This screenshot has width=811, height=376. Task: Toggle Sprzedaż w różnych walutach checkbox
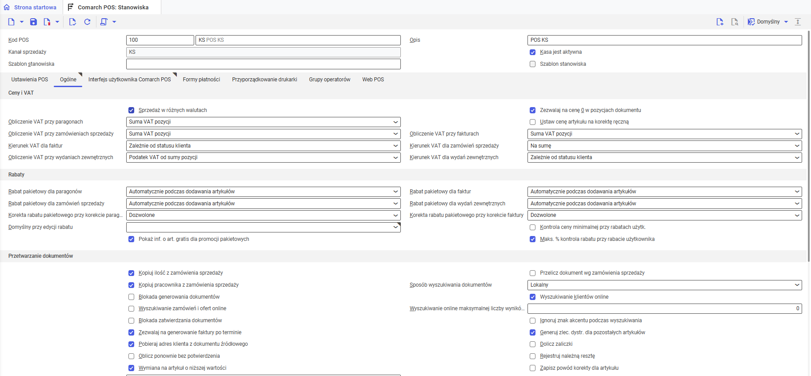pos(131,110)
